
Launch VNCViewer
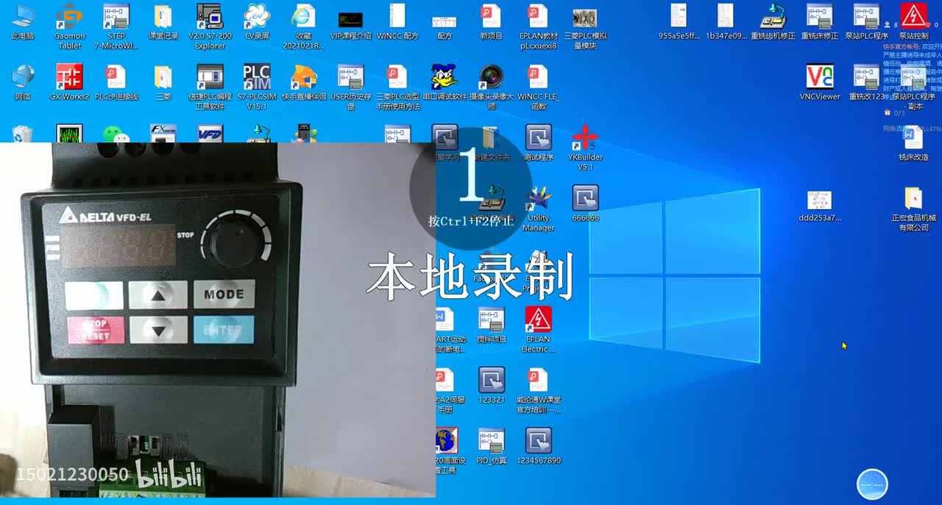click(820, 82)
